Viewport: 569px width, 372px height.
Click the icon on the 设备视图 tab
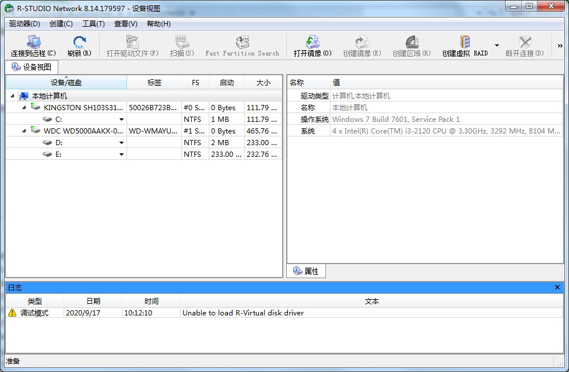[16, 67]
